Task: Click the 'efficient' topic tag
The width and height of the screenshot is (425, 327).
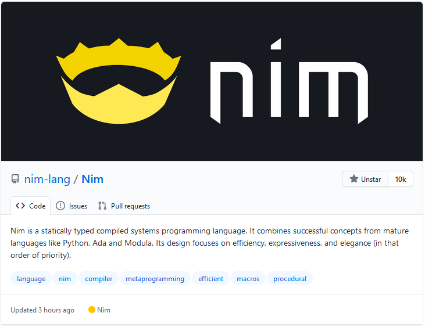Action: (x=210, y=279)
